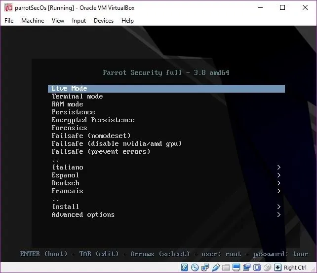Viewport: 317px width, 273px height.
Task: Open the Help menu
Action: [x=127, y=21]
